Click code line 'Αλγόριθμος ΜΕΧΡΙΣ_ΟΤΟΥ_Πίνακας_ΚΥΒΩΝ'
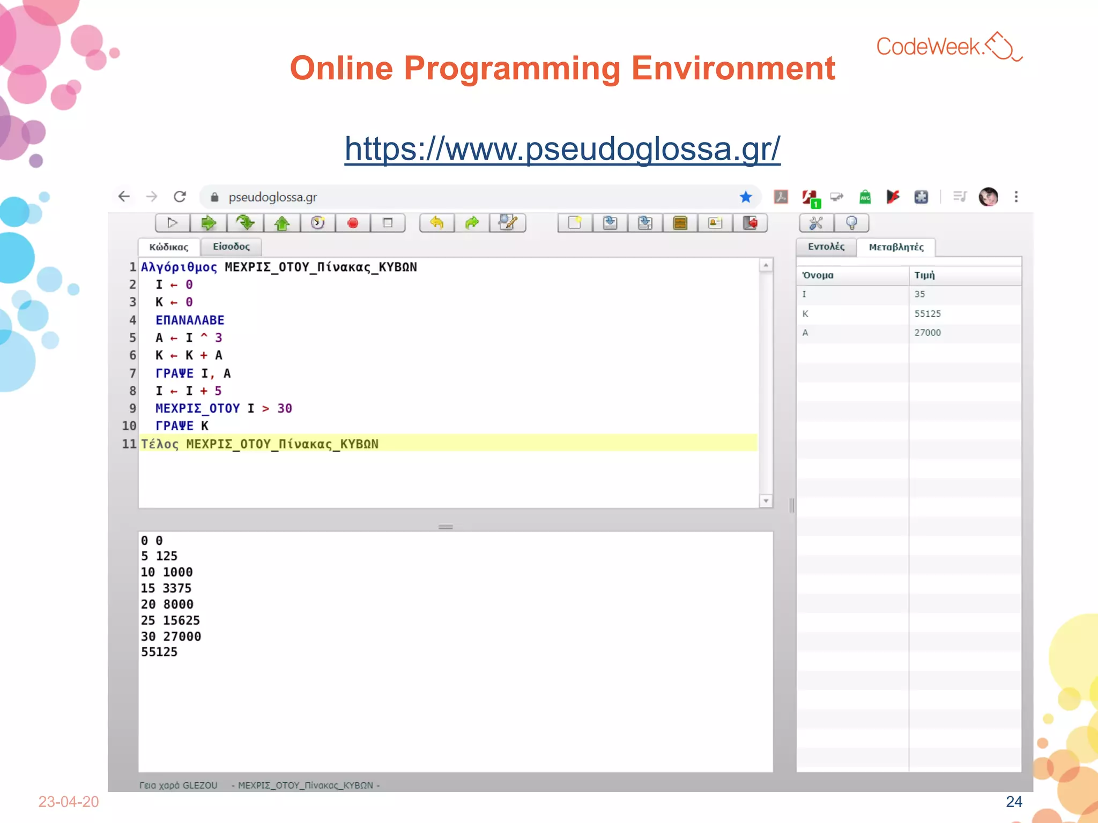The height and width of the screenshot is (823, 1098). [x=279, y=267]
